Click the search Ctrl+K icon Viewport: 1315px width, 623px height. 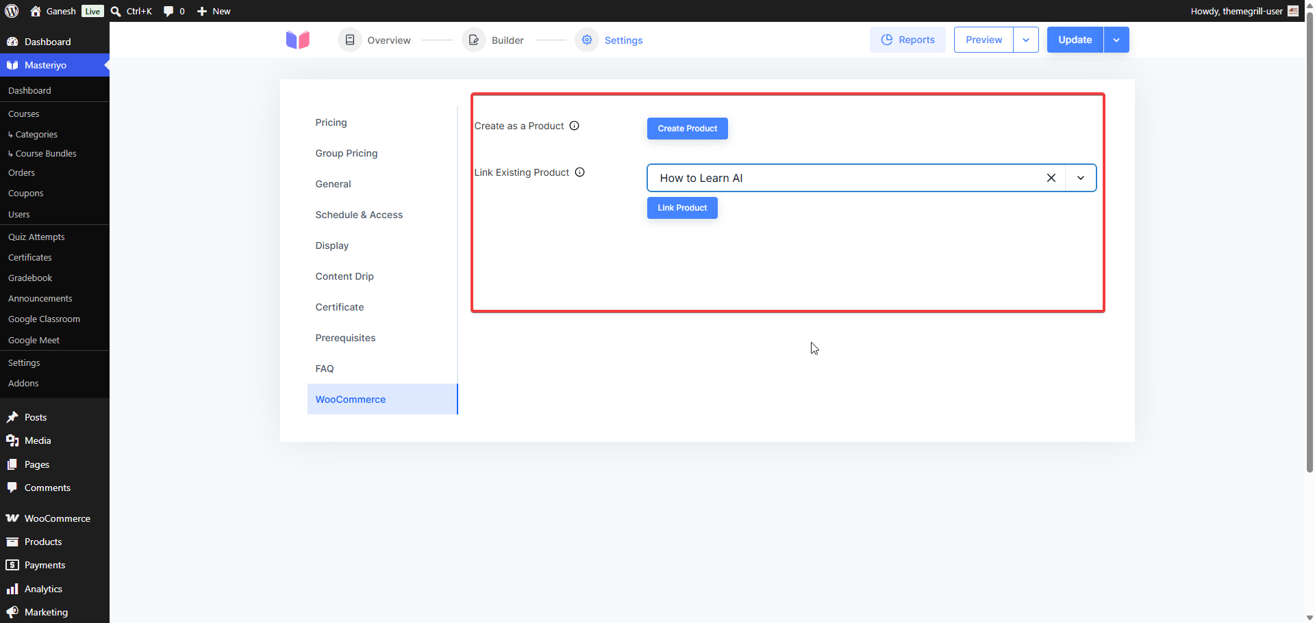point(116,11)
